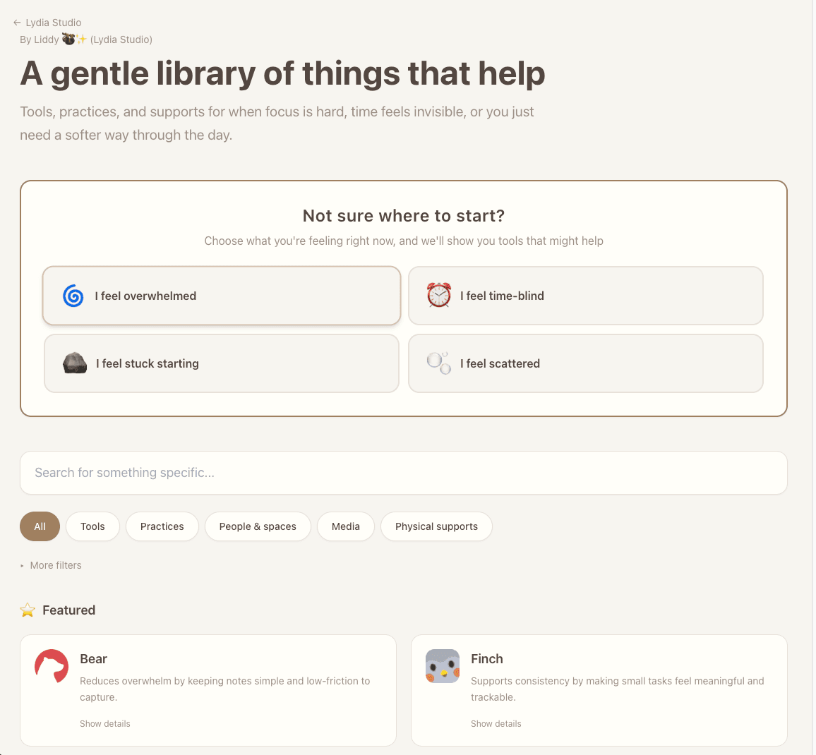This screenshot has width=816, height=755.
Task: Click the rock icon on stuck starting
Action: (74, 363)
